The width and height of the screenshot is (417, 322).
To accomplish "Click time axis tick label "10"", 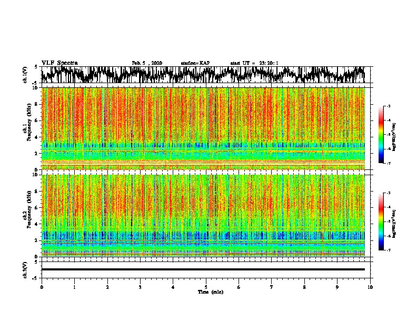I will pos(370,287).
